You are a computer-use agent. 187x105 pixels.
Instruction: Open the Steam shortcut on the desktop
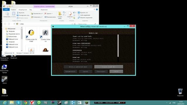coord(5,80)
